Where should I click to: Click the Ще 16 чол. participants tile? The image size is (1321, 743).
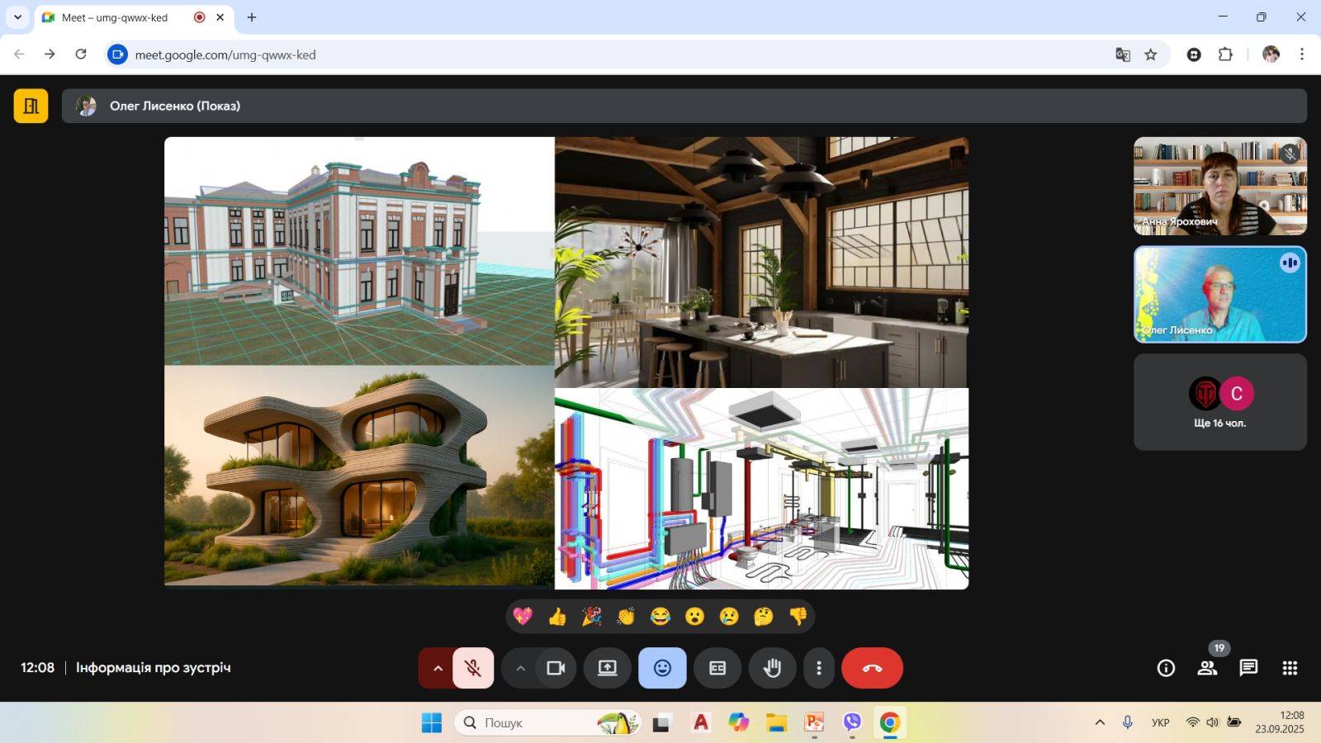[x=1219, y=402]
